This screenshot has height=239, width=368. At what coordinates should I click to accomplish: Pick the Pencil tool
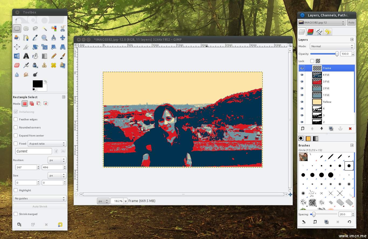[54, 56]
